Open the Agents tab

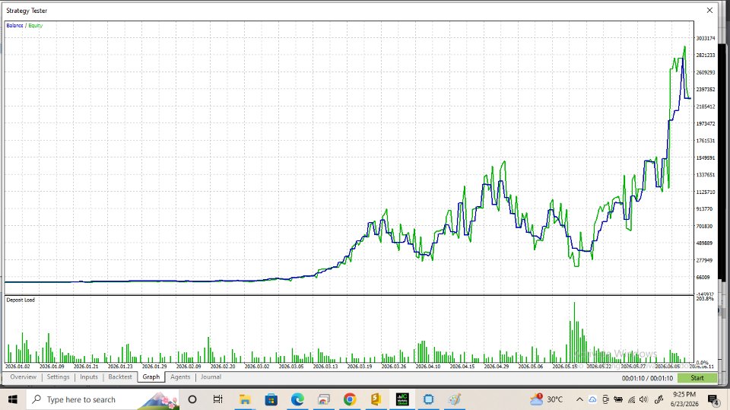point(180,377)
